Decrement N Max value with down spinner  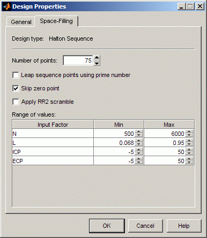pos(189,135)
